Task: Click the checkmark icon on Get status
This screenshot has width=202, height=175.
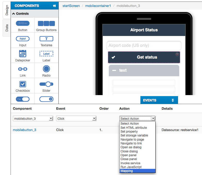Action: (x=113, y=57)
